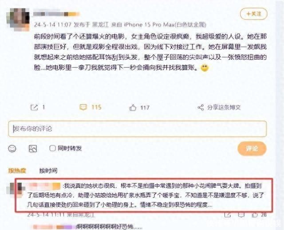Follow the author with the +关注 button
This screenshot has width=284, height=230.
click(x=253, y=14)
